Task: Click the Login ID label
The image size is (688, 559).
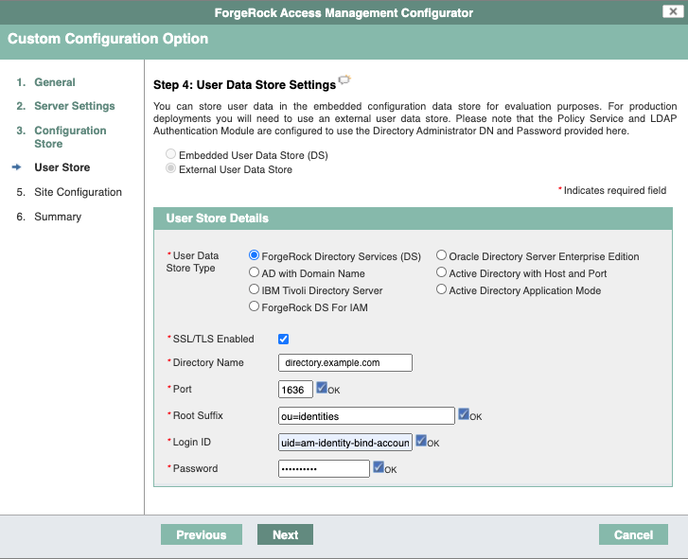Action: [192, 442]
